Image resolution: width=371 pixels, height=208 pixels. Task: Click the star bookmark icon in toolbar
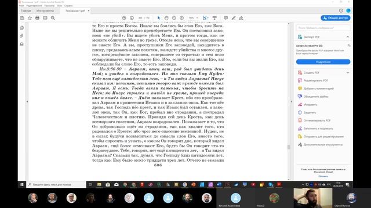point(30,18)
